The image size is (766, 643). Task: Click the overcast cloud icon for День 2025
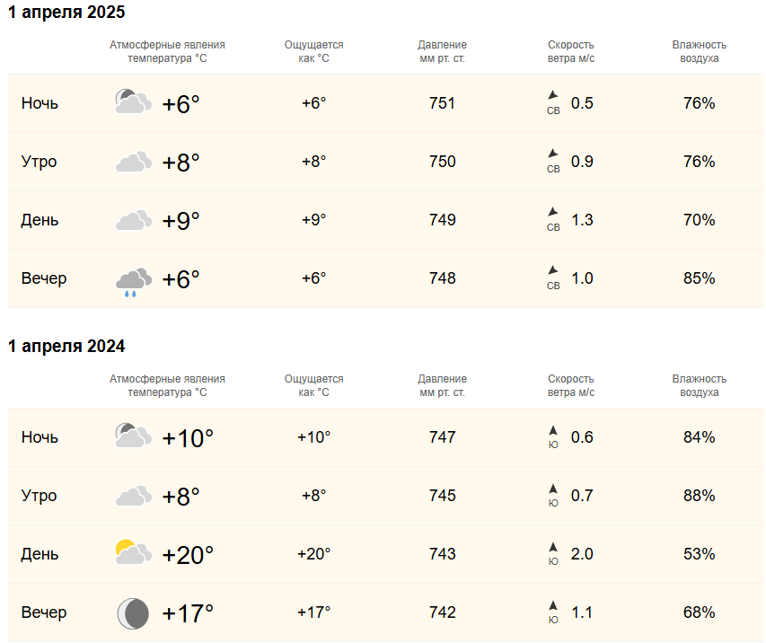point(134,220)
